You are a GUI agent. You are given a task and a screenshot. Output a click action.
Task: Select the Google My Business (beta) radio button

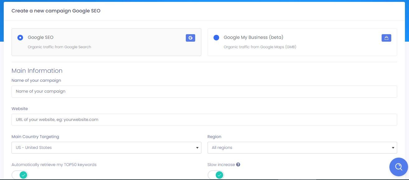tap(216, 38)
